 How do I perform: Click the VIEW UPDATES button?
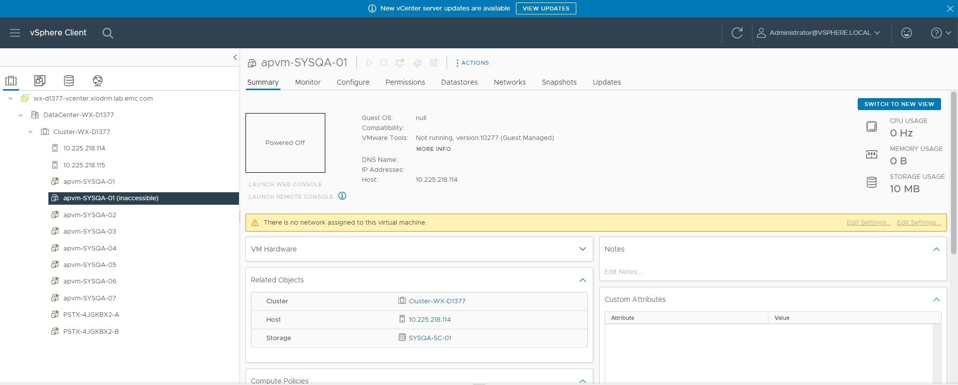(x=545, y=8)
